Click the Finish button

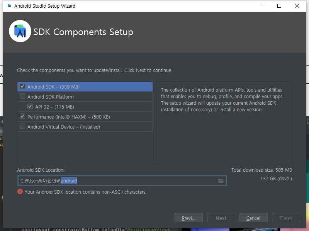click(286, 218)
